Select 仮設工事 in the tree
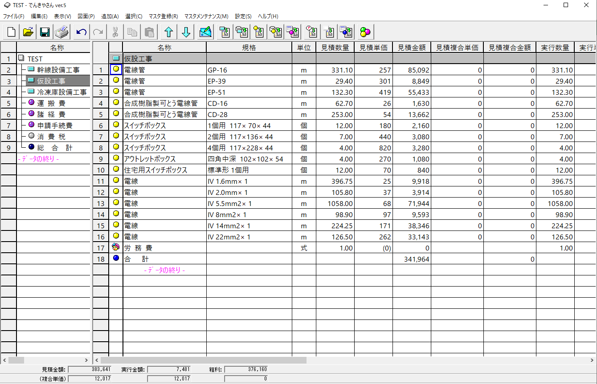 [x=51, y=81]
